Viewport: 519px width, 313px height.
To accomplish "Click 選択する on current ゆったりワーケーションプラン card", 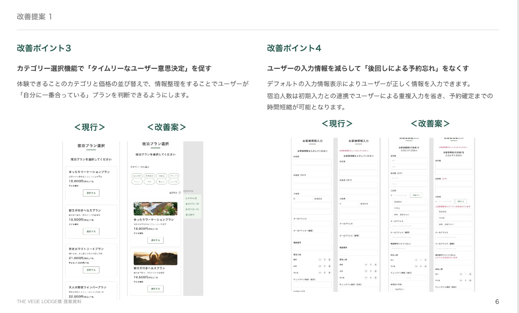I will (x=91, y=193).
